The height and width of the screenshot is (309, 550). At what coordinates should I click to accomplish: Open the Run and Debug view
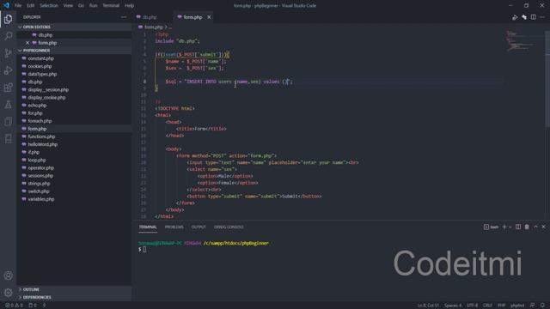[x=8, y=70]
